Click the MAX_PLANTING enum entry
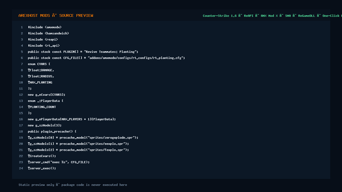Screen dimensions: 342x192 coord(40,82)
